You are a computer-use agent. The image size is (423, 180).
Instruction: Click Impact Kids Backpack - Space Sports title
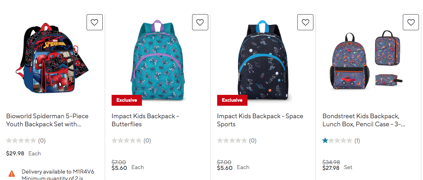[260, 120]
